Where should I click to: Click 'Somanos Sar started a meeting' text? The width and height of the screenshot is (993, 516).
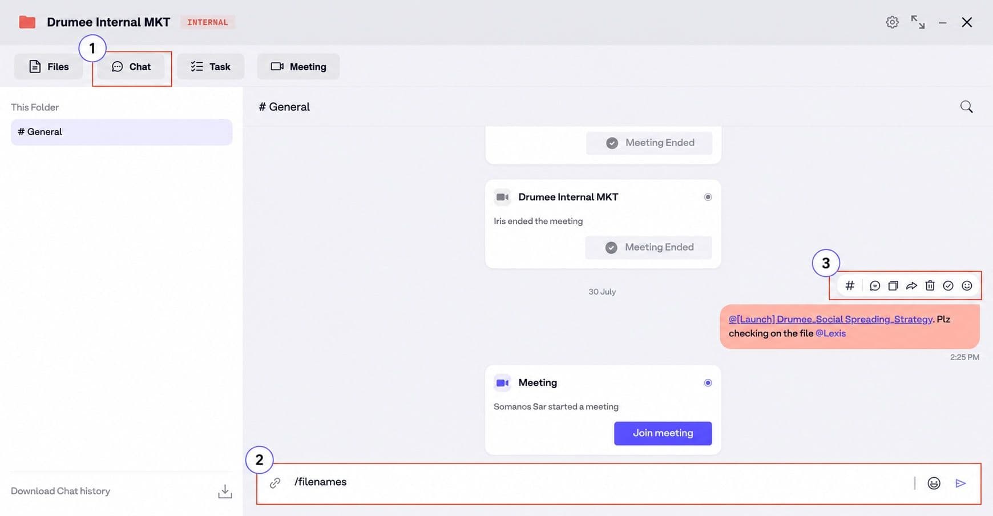tap(556, 406)
